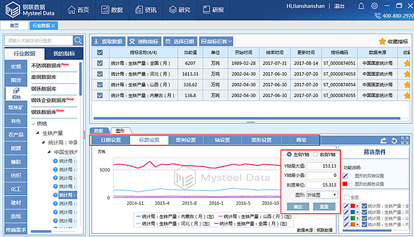Click the 清除指标 button

coord(144,41)
